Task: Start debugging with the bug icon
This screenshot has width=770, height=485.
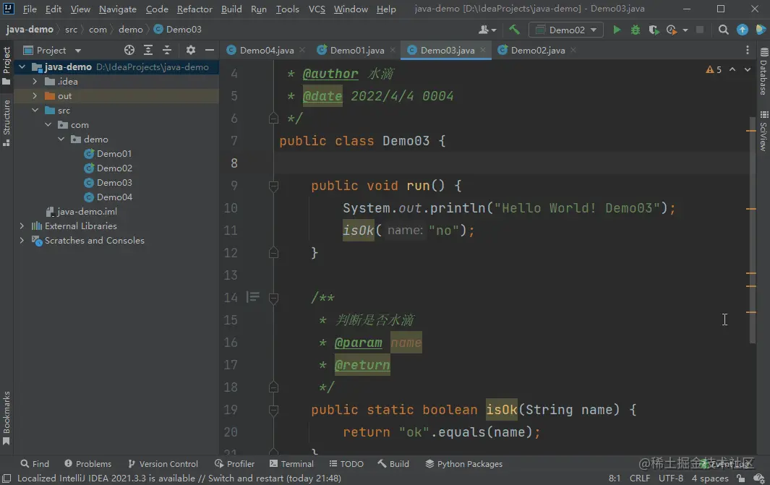Action: pyautogui.click(x=636, y=30)
